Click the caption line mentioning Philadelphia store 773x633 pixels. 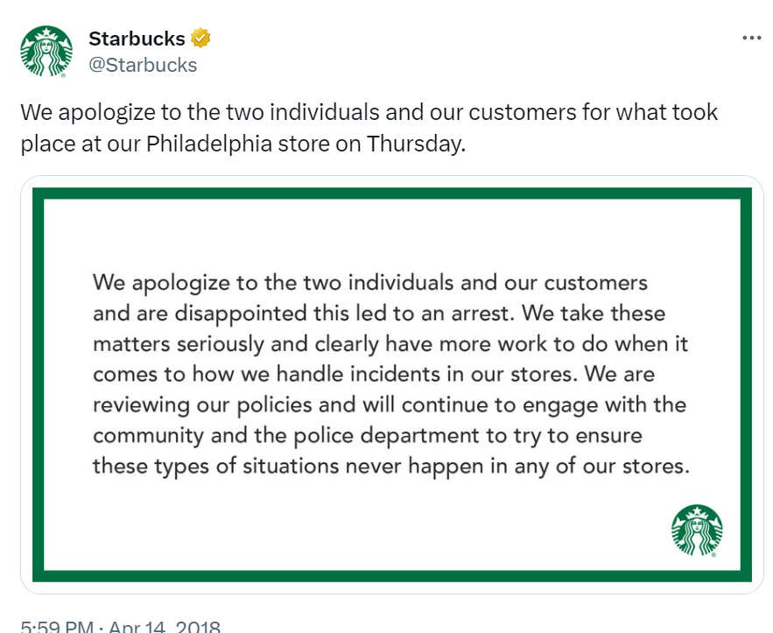(x=242, y=144)
